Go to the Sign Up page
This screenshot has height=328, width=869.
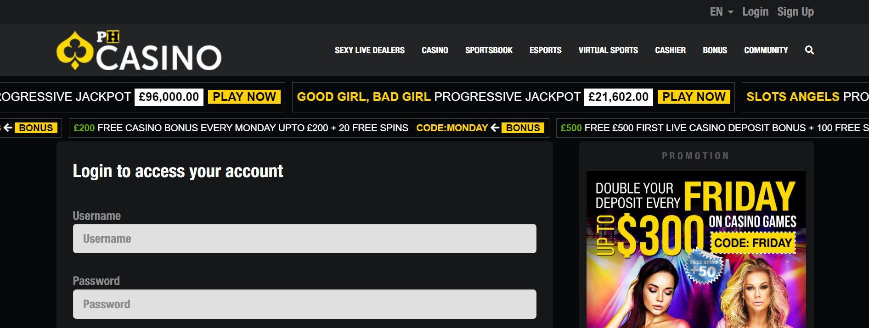point(796,12)
